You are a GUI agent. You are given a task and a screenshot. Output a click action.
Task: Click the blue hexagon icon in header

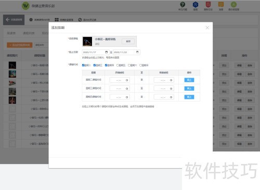coord(196,4)
